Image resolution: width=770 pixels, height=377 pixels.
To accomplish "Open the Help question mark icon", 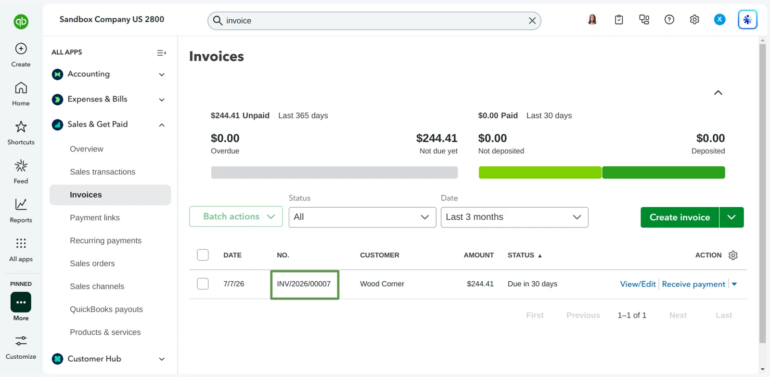I will 669,19.
